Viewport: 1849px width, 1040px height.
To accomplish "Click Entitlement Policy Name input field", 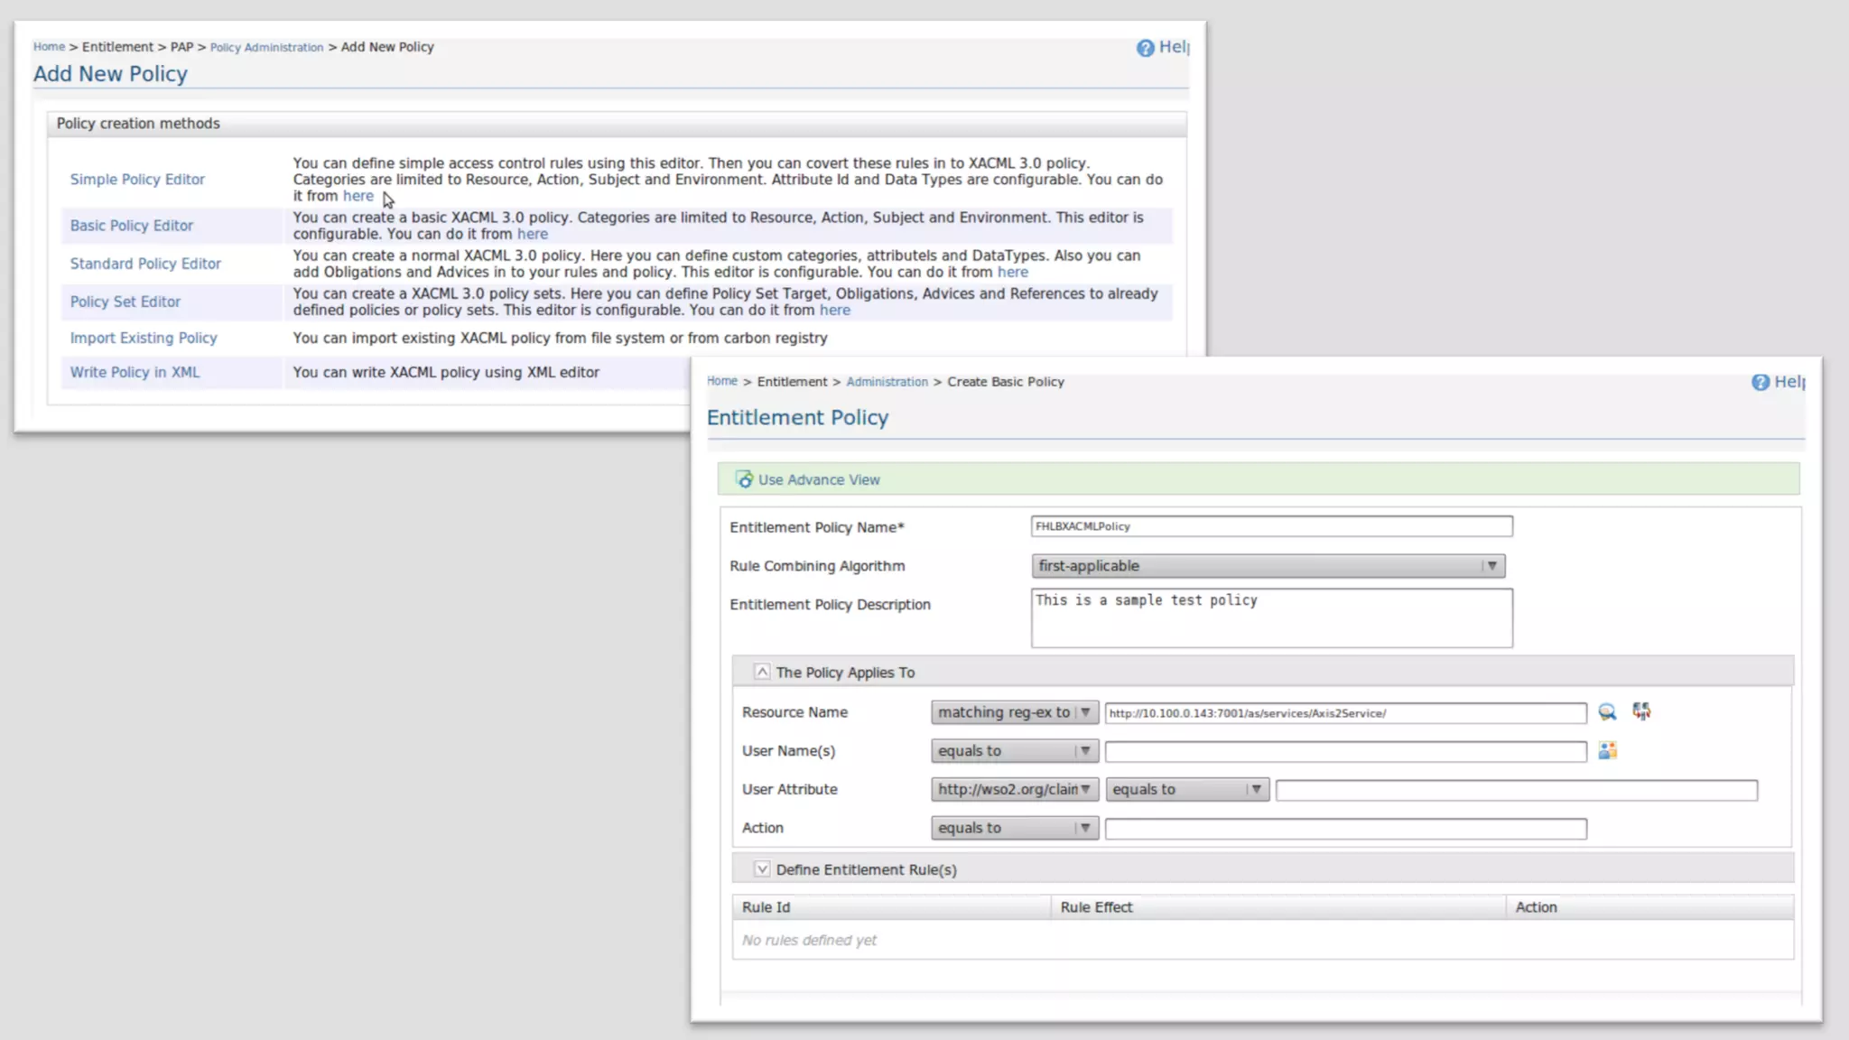I will (x=1271, y=526).
